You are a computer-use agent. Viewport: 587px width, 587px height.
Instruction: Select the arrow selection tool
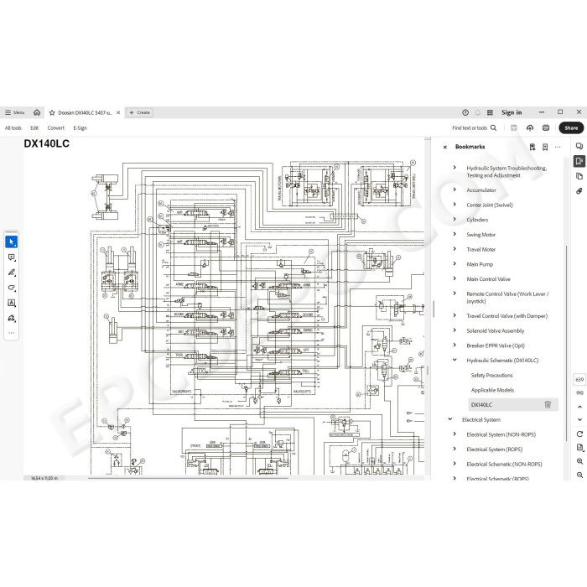pyautogui.click(x=11, y=242)
